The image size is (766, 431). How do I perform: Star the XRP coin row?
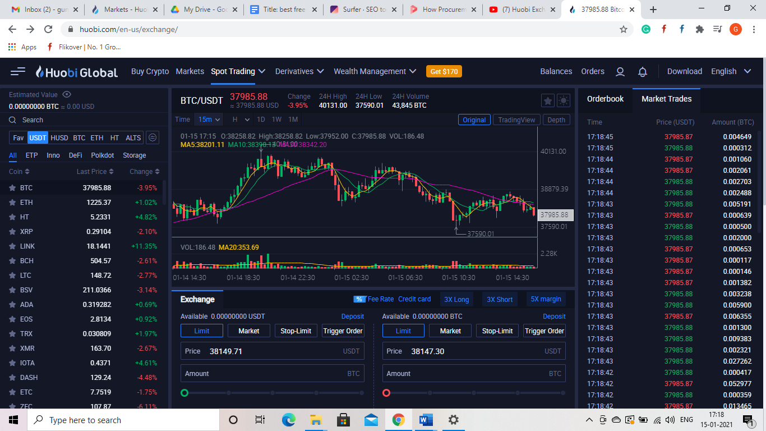(12, 232)
